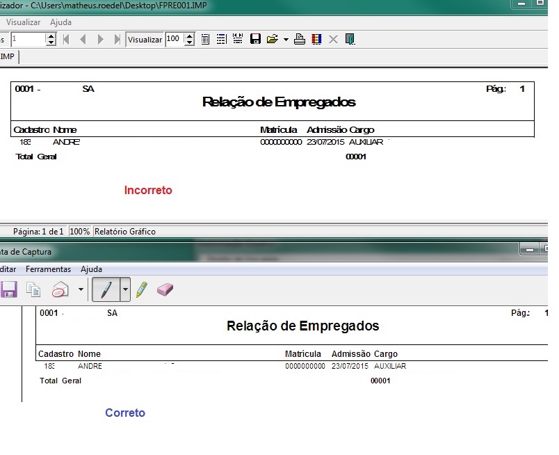Select the yellow Highlighter tool
The height and width of the screenshot is (455, 559).
tap(142, 289)
